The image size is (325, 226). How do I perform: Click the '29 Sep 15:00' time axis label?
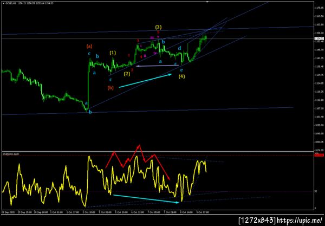pos(25,212)
